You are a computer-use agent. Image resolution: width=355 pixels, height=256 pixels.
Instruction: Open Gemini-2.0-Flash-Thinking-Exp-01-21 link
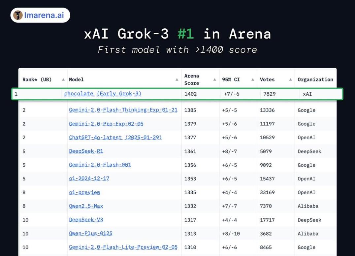123,110
